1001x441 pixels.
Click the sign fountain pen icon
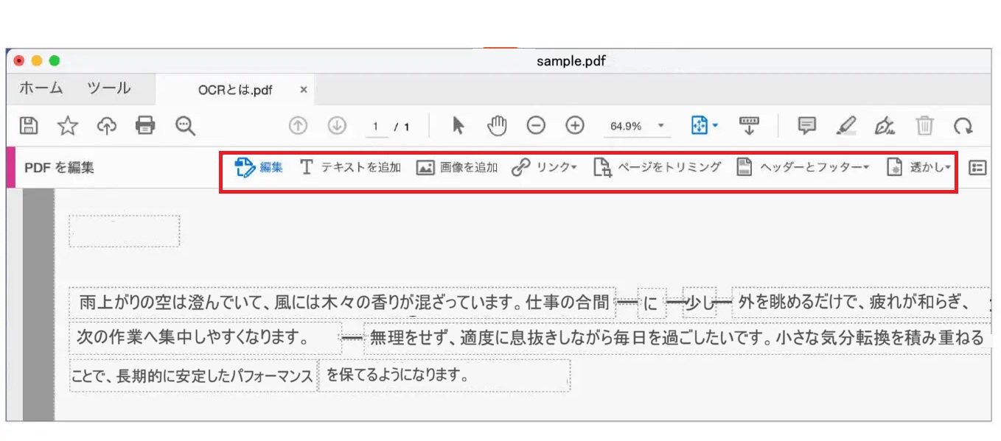tap(885, 126)
